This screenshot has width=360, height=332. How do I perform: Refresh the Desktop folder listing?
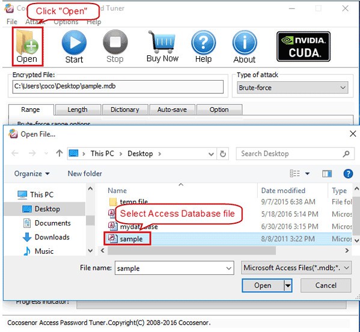point(223,154)
